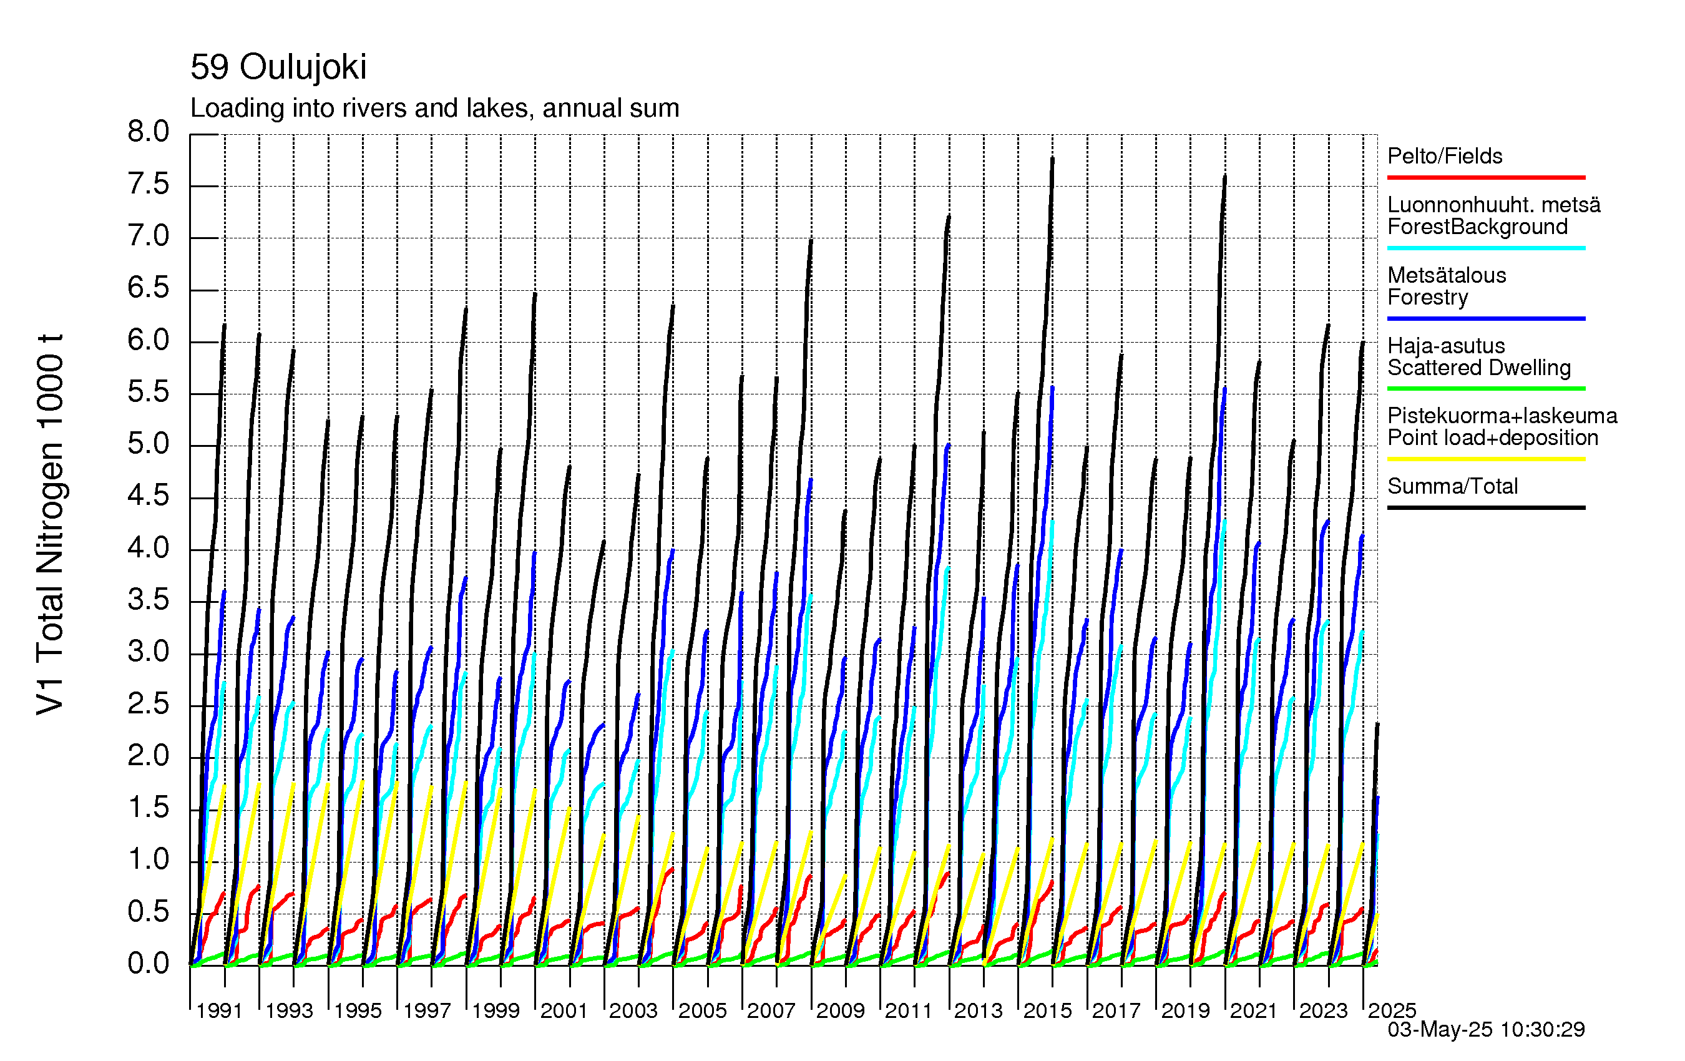Image resolution: width=1685 pixels, height=1061 pixels.
Task: Click the green Scattered Dwelling legend line
Action: coord(1485,388)
